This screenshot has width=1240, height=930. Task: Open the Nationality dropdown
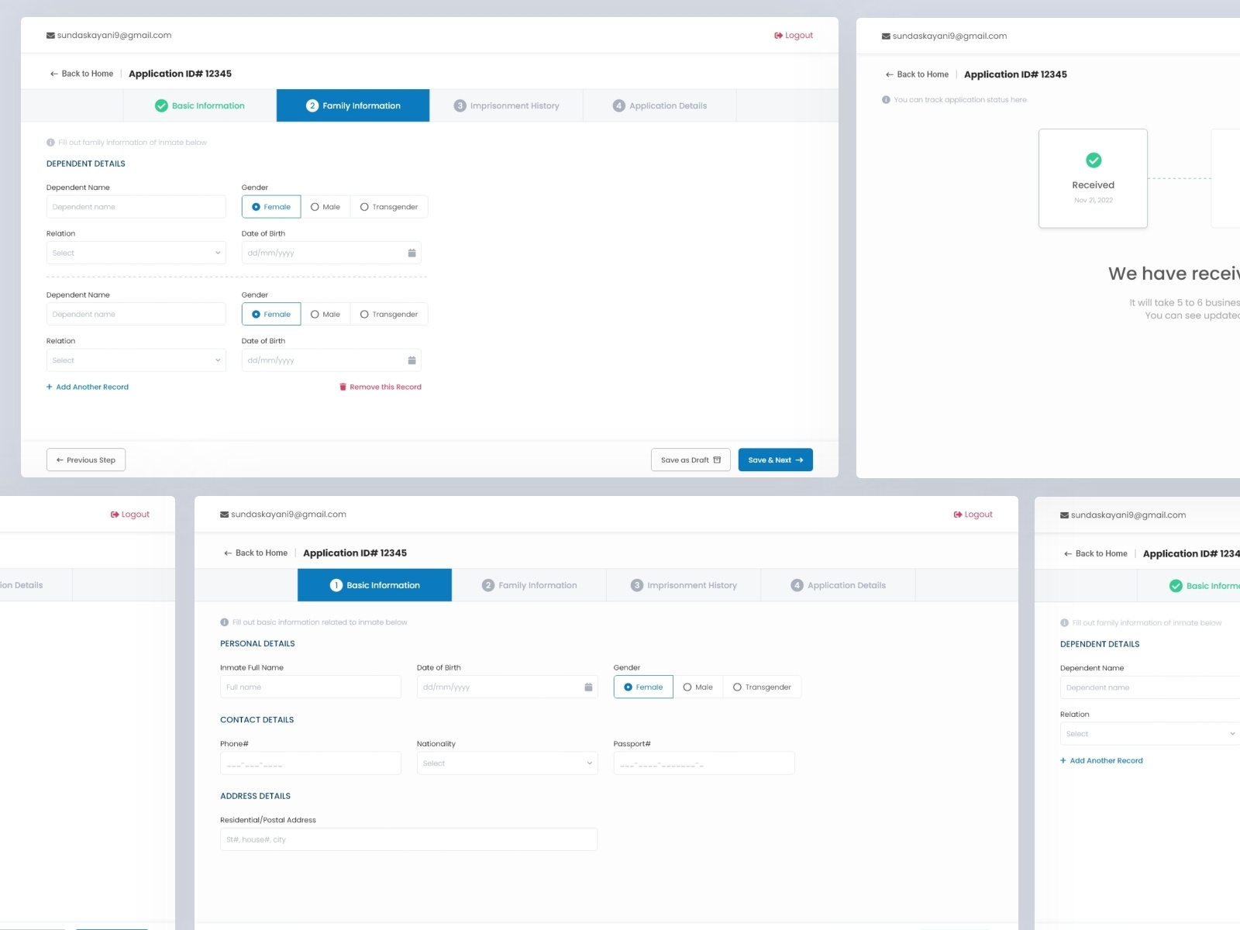click(x=507, y=763)
